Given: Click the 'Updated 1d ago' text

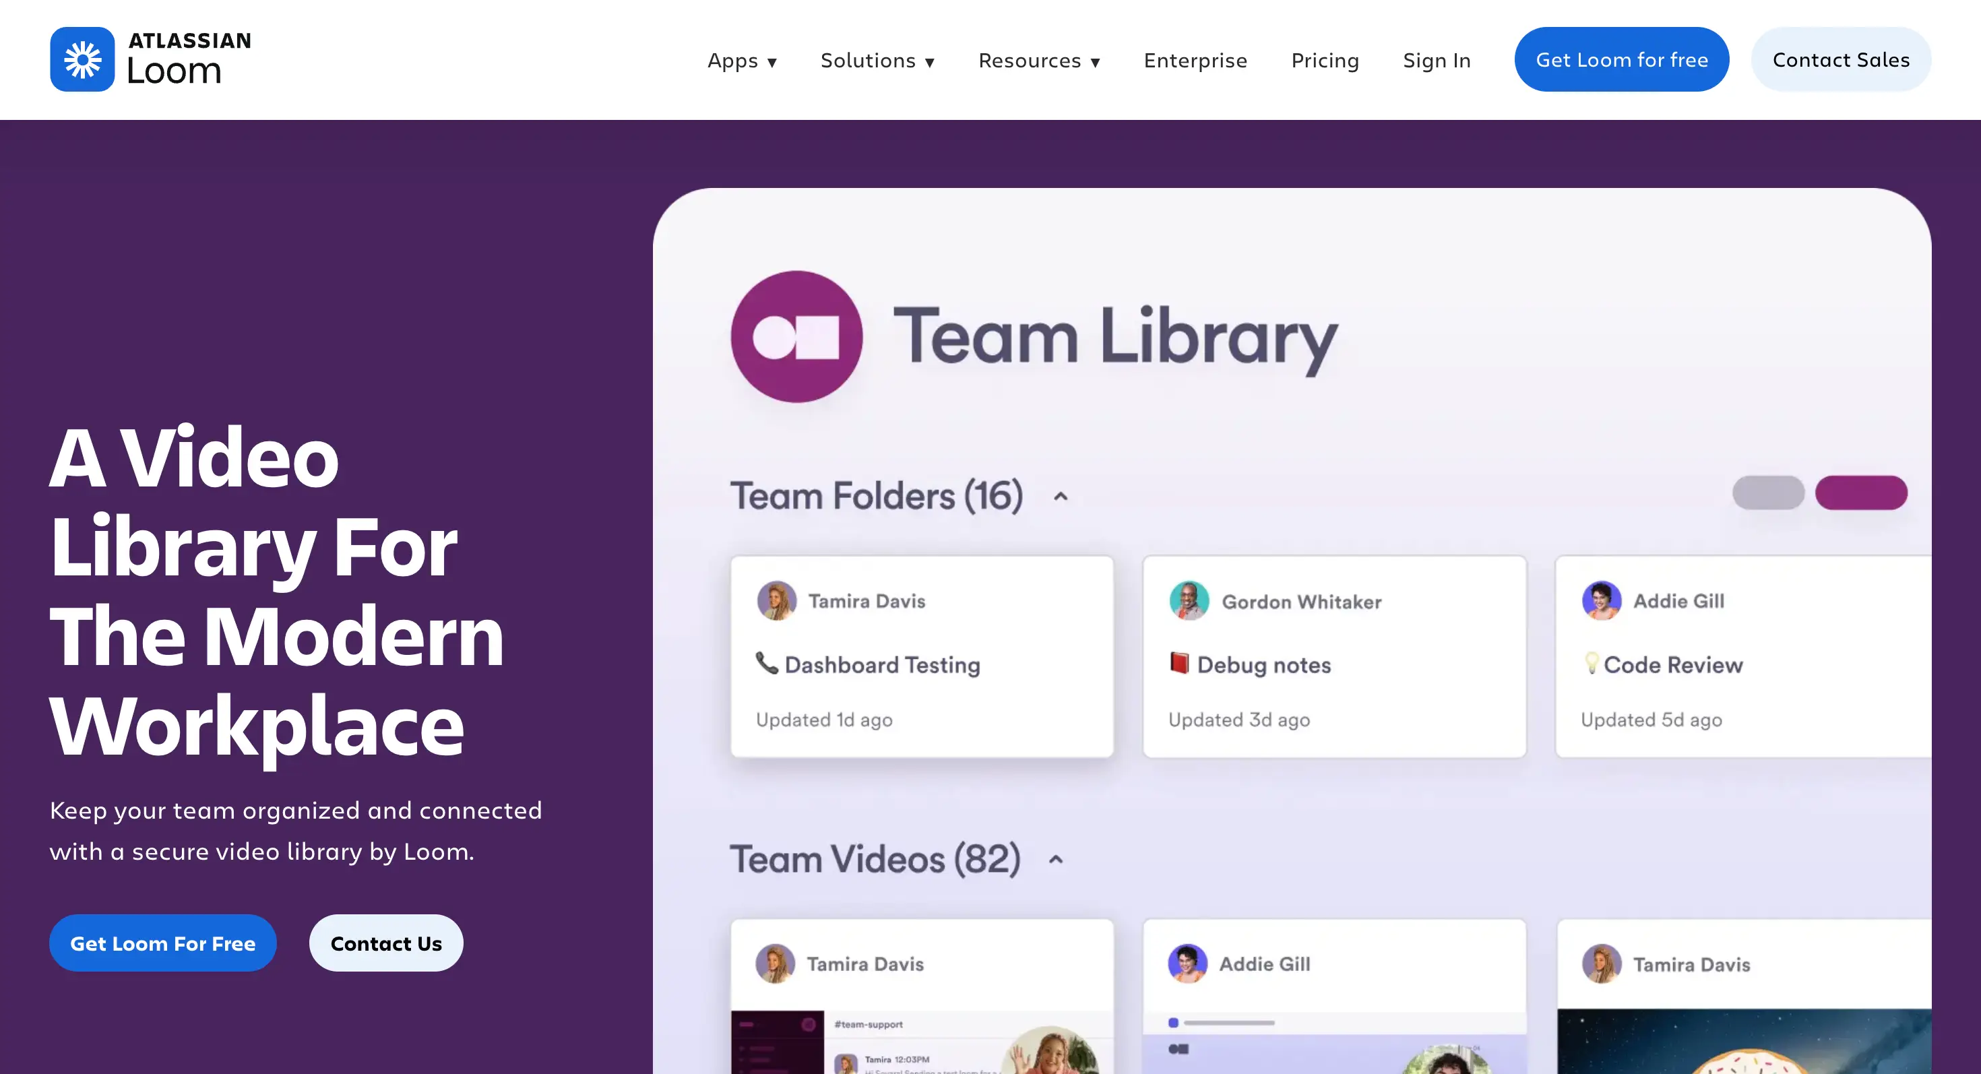Looking at the screenshot, I should pyautogui.click(x=823, y=720).
